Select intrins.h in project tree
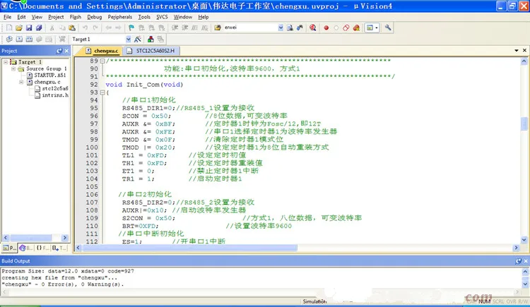The width and height of the screenshot is (530, 307). tap(54, 95)
